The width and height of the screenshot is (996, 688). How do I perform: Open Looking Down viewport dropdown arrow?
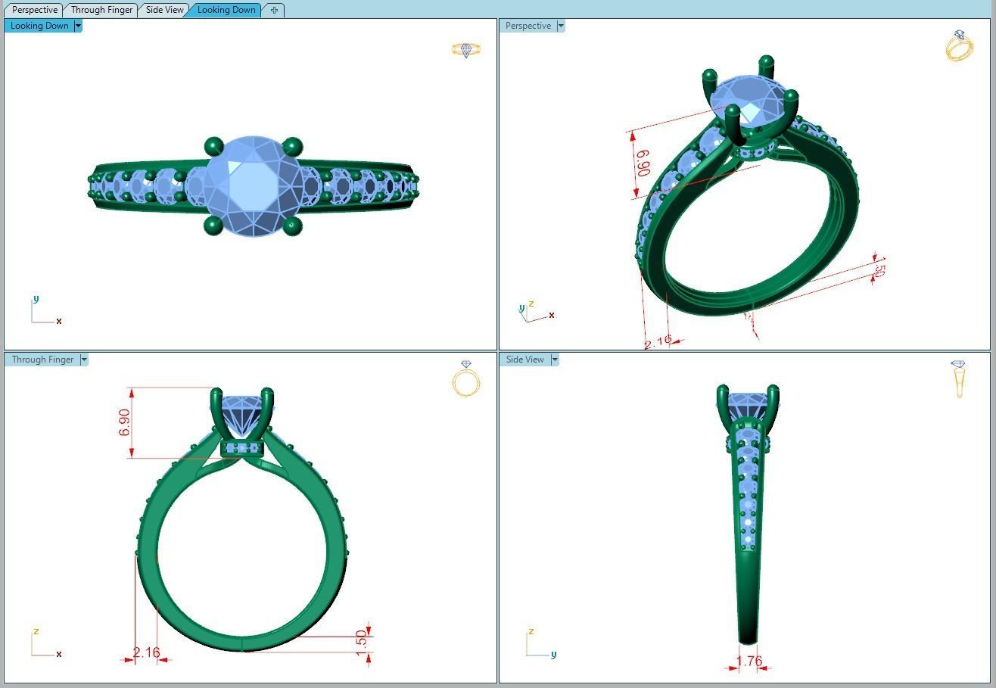click(x=78, y=26)
